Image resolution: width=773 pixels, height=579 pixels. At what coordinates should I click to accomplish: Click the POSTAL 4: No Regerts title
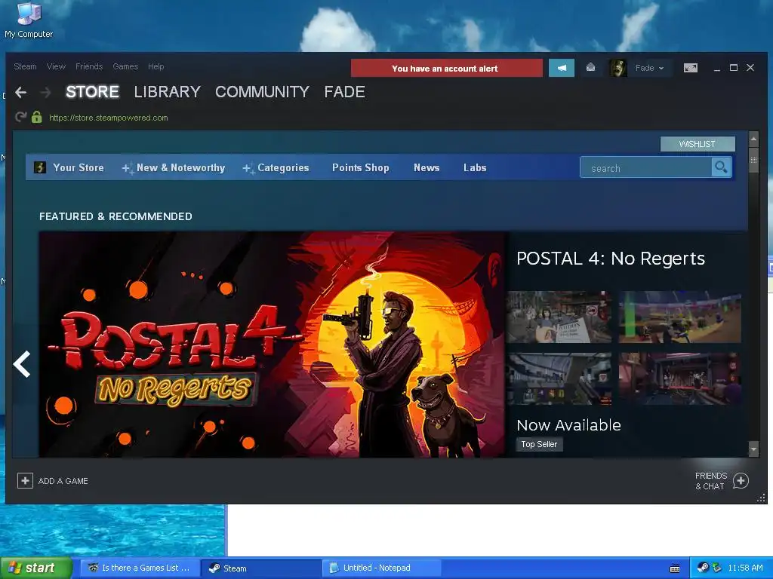click(x=611, y=259)
